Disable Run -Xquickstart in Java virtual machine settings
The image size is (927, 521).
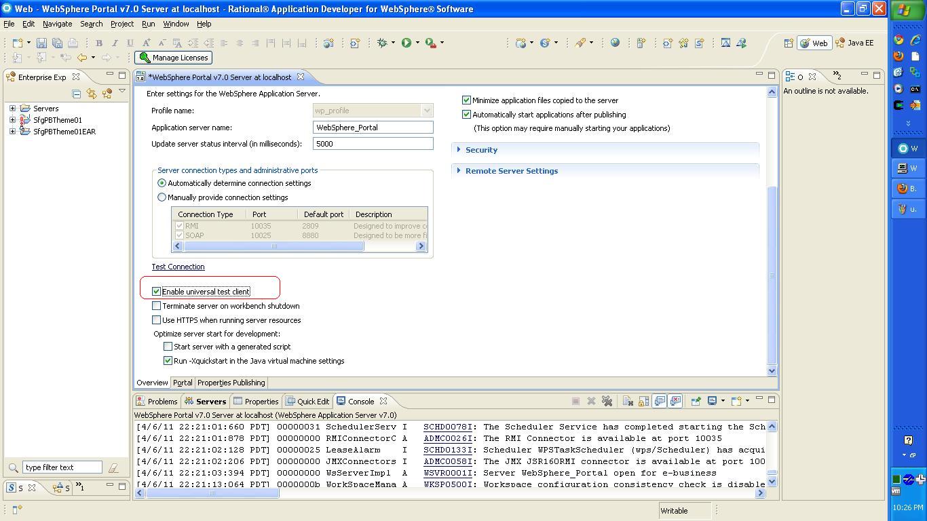tap(168, 360)
